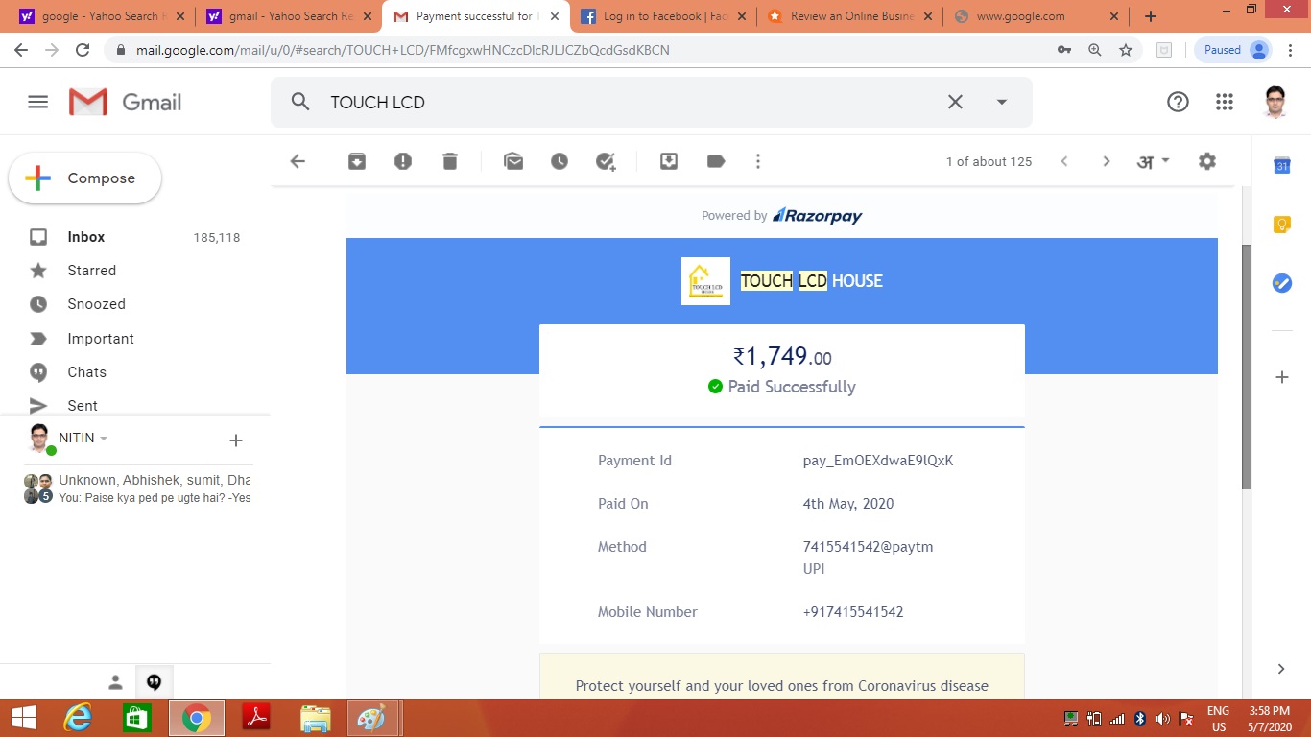Click the Gmail logo
Viewport: 1311px width, 737px height.
126,102
